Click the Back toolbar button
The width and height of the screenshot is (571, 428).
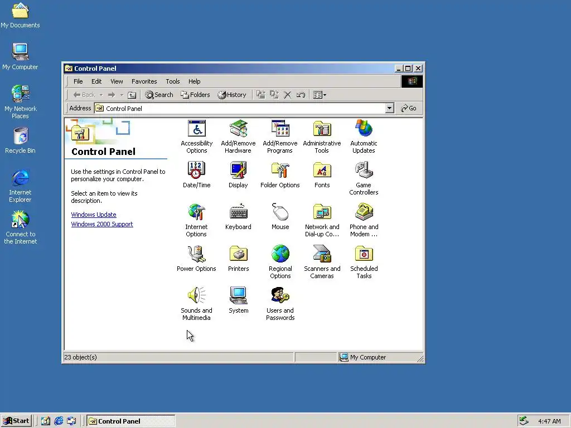click(x=84, y=95)
